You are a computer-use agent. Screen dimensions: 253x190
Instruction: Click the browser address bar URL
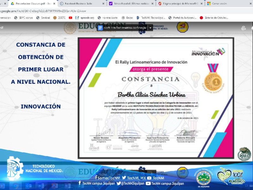(43, 11)
